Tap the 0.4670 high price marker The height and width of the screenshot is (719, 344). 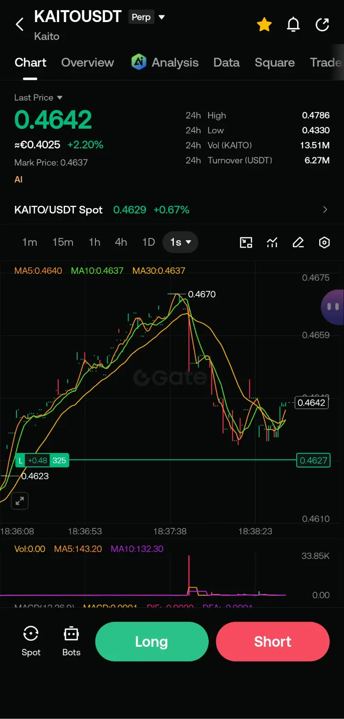click(x=202, y=294)
